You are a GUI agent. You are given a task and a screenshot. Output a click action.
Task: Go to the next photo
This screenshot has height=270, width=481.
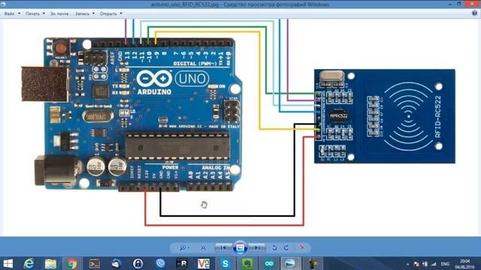(x=257, y=247)
